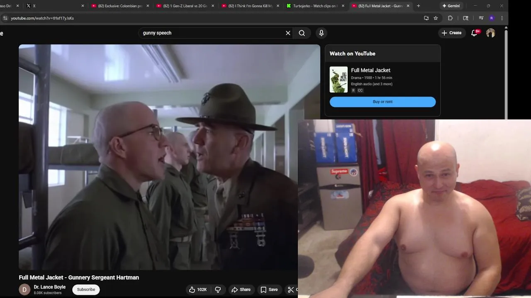Click the Buy or rent button
The width and height of the screenshot is (531, 298).
382,102
